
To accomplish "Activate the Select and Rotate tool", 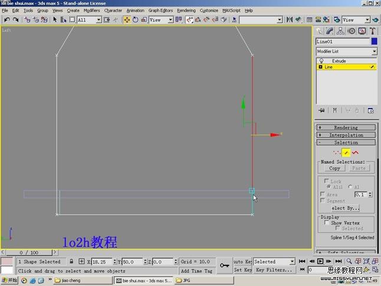I will (135, 19).
